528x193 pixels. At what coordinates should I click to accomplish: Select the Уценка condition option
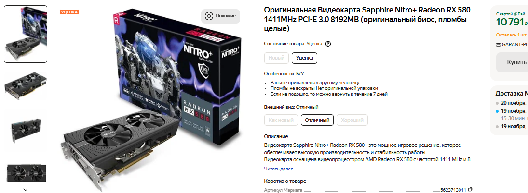pos(304,58)
